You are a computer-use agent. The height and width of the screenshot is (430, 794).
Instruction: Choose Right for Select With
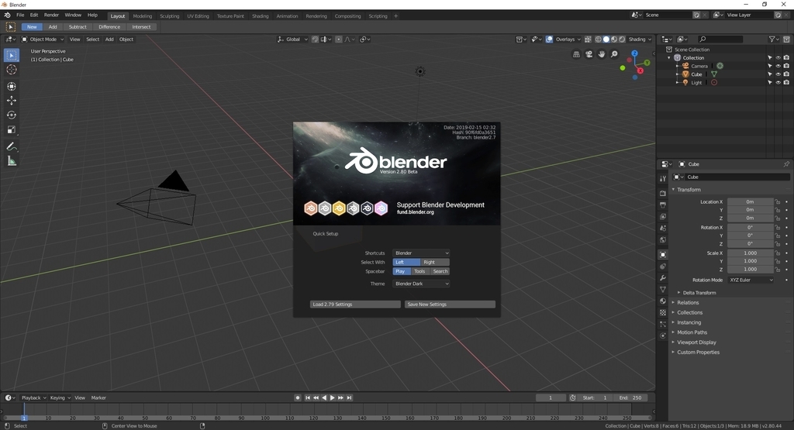point(435,262)
